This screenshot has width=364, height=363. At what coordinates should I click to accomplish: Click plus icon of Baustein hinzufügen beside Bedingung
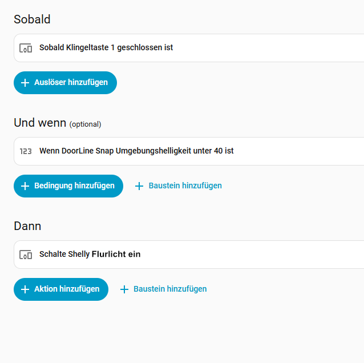tap(139, 186)
